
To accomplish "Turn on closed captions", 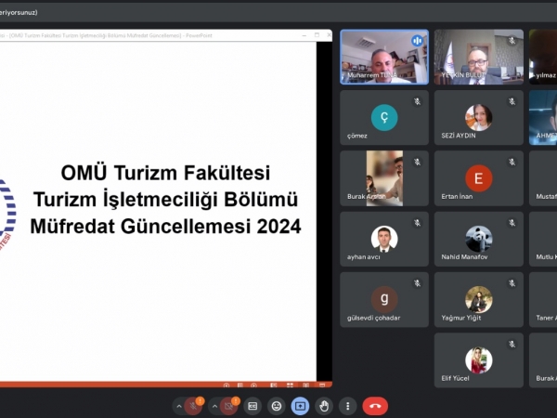I will [x=253, y=406].
